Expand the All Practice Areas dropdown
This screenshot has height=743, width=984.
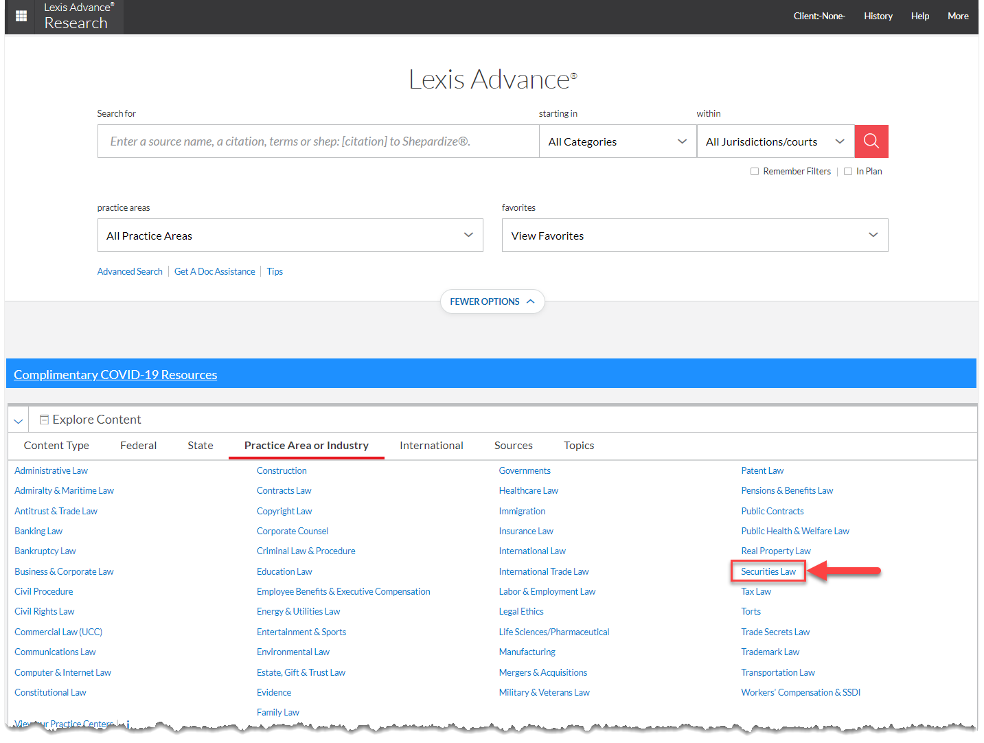(290, 236)
